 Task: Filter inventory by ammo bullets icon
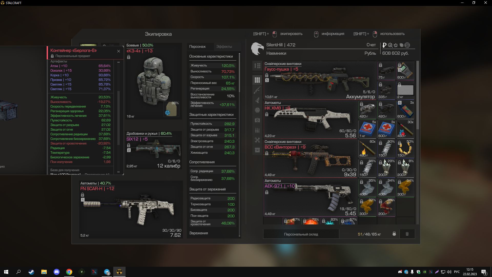click(257, 130)
